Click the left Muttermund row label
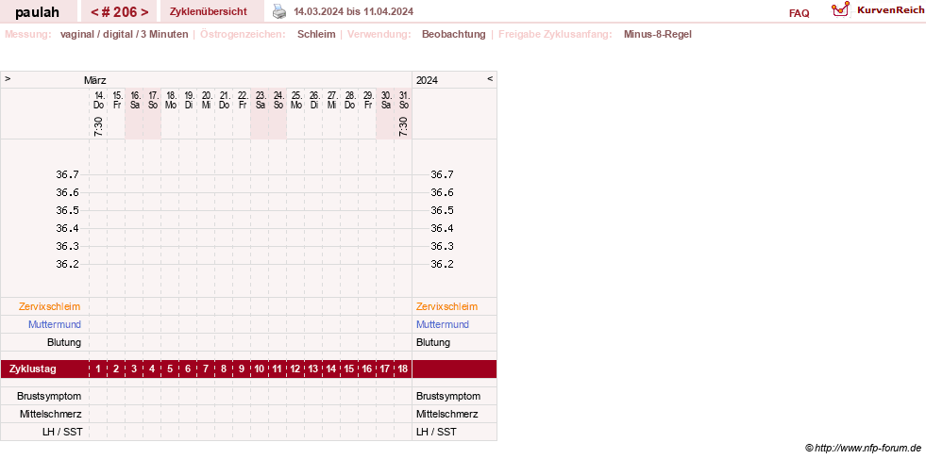 55,324
